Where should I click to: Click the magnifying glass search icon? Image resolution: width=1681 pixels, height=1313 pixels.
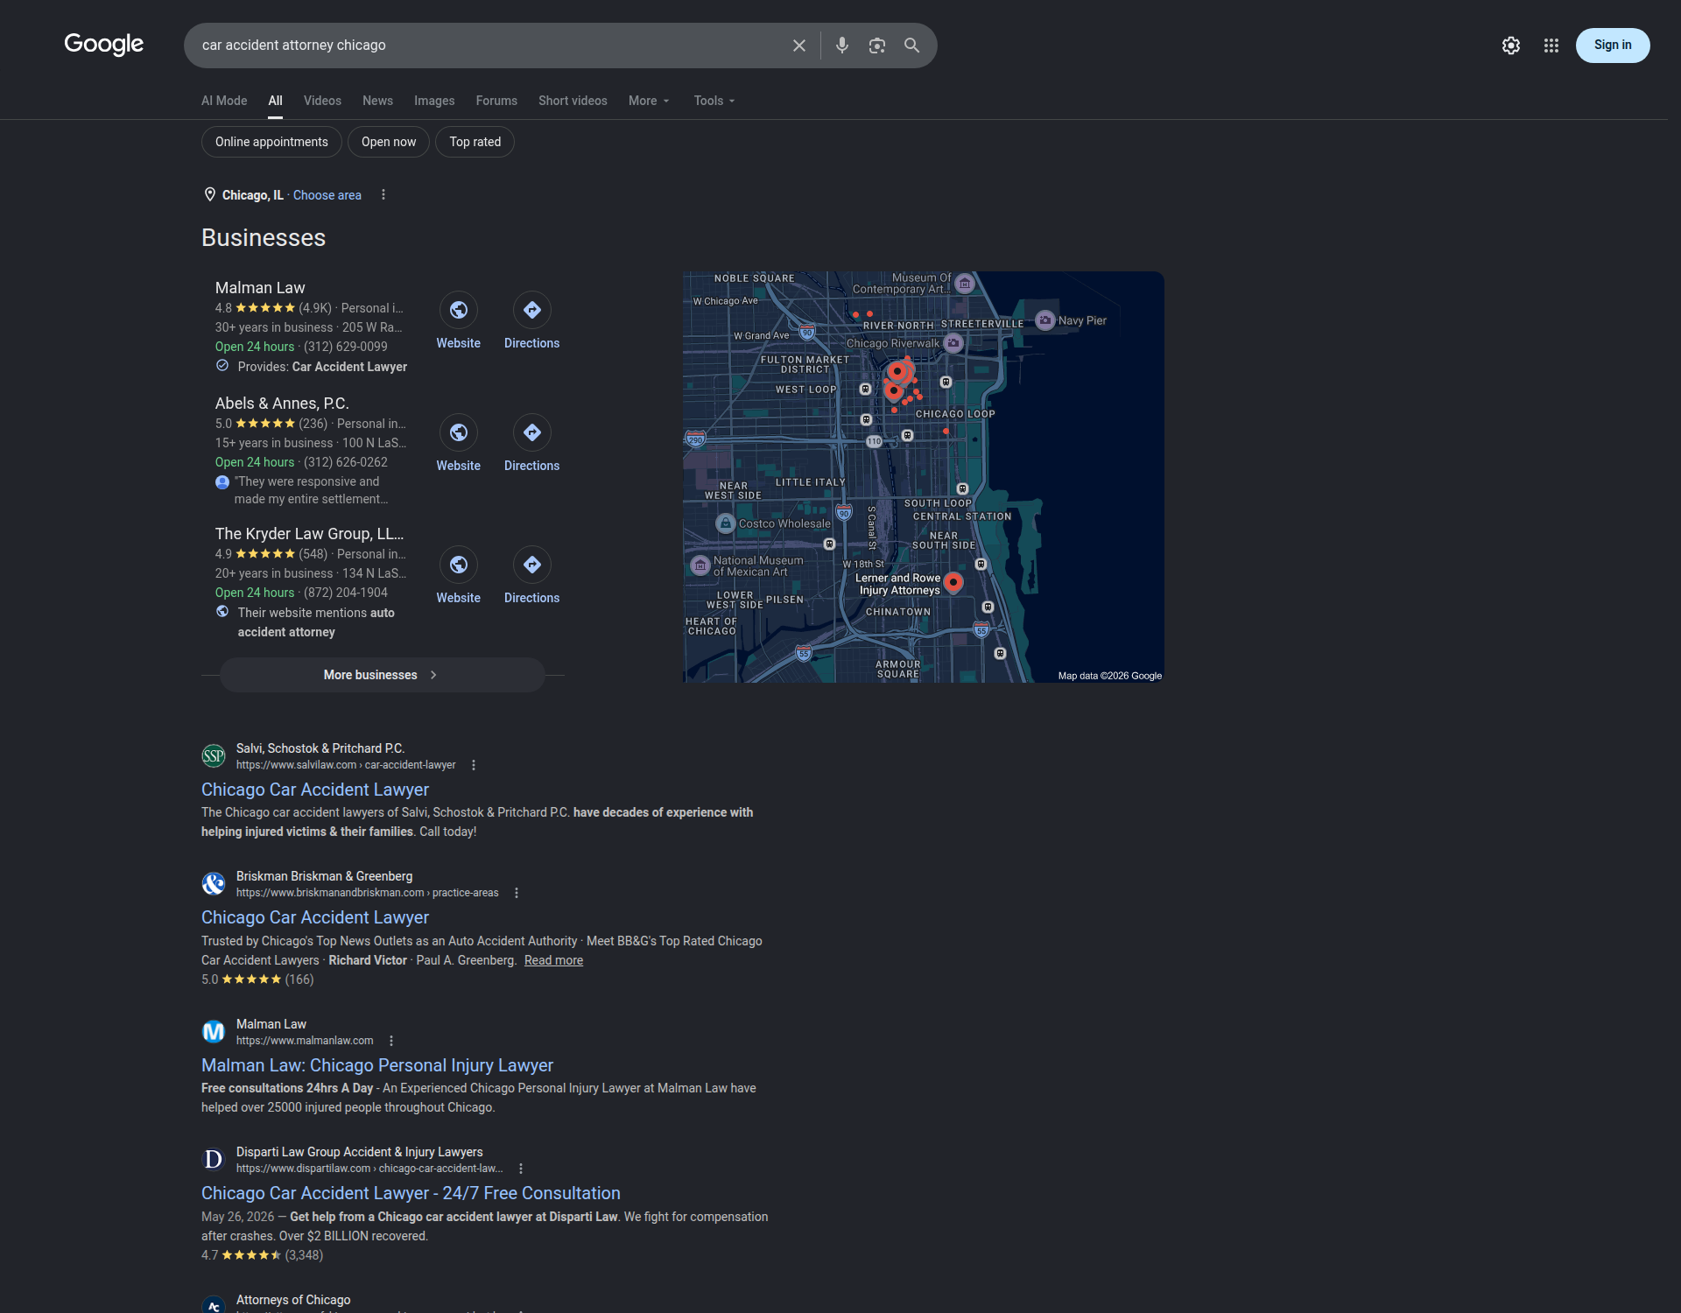(x=911, y=46)
